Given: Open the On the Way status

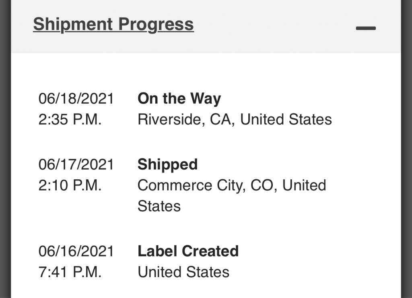Looking at the screenshot, I should 179,99.
